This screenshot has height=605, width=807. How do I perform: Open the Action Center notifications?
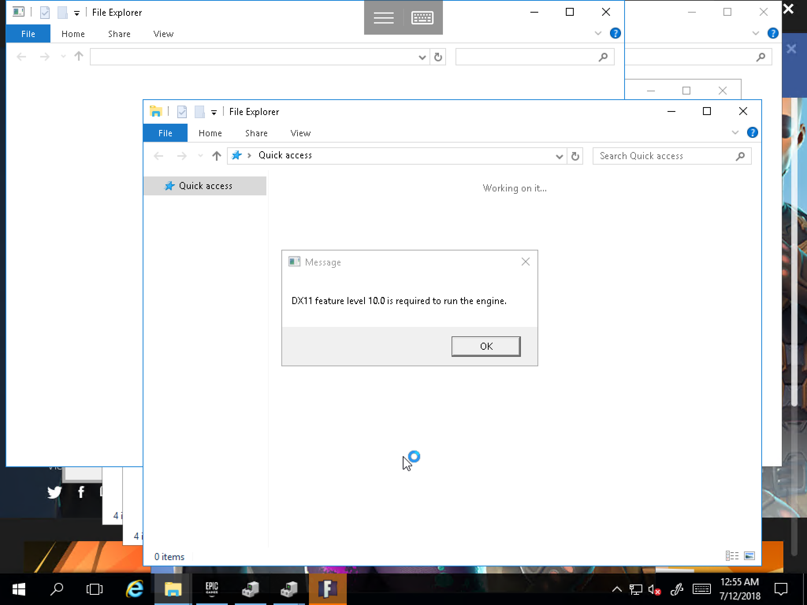click(781, 590)
